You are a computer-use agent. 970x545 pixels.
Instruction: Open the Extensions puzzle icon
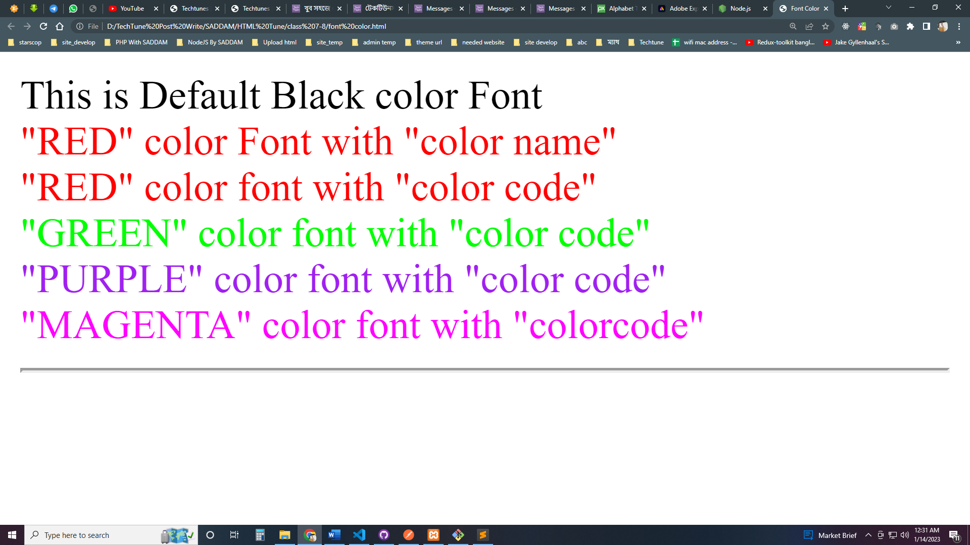point(910,26)
